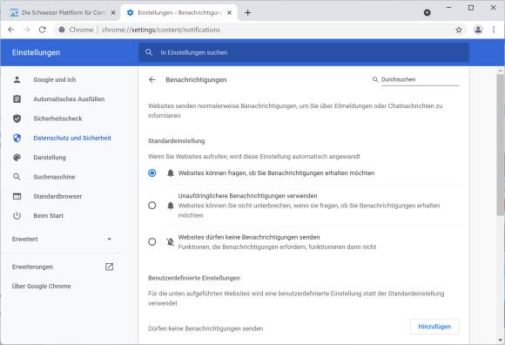Switch to the Die Schweizer Plattform tab
The height and width of the screenshot is (345, 505).
point(63,12)
